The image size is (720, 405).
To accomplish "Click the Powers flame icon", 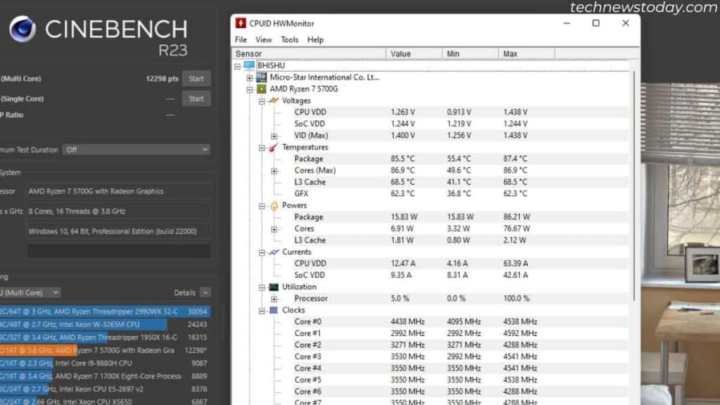I will point(274,206).
